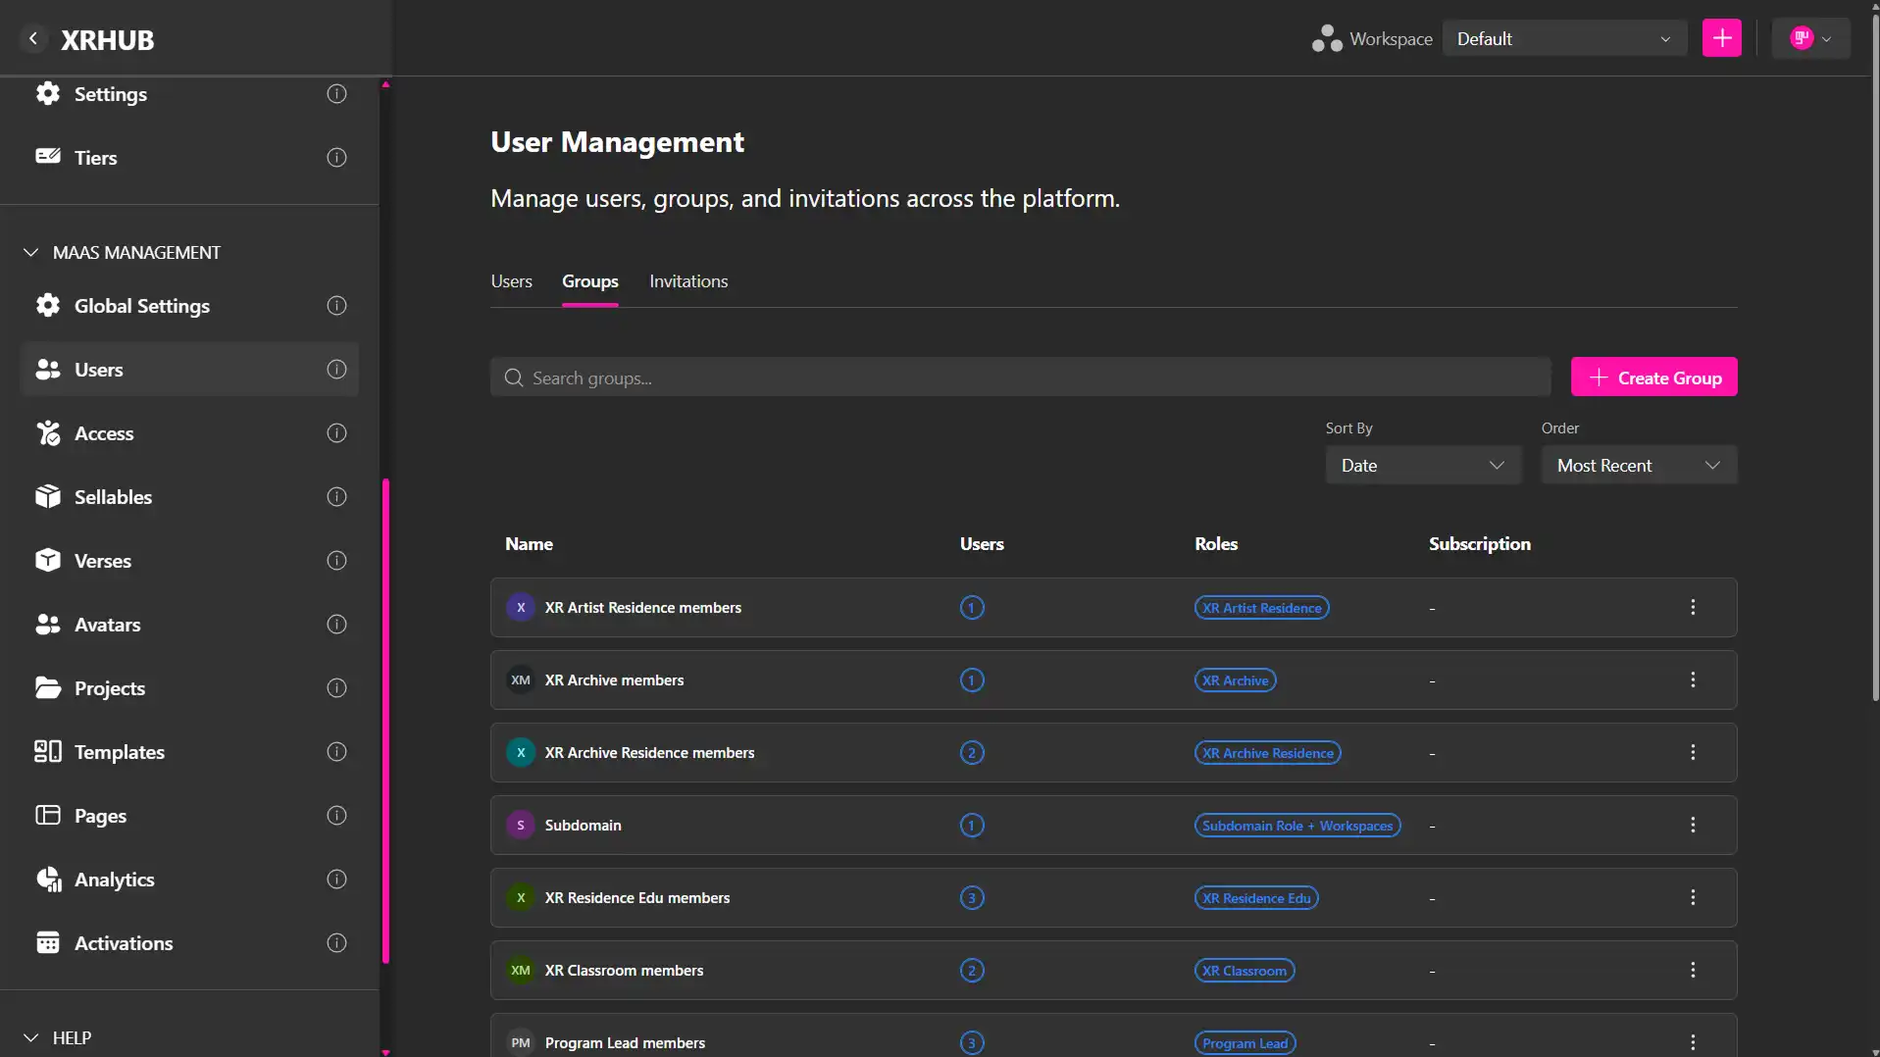This screenshot has width=1880, height=1057.
Task: Select the Groups tab
Action: 589,281
